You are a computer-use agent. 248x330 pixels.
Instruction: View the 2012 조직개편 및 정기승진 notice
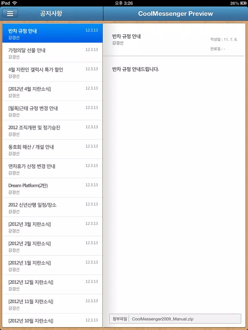53,130
